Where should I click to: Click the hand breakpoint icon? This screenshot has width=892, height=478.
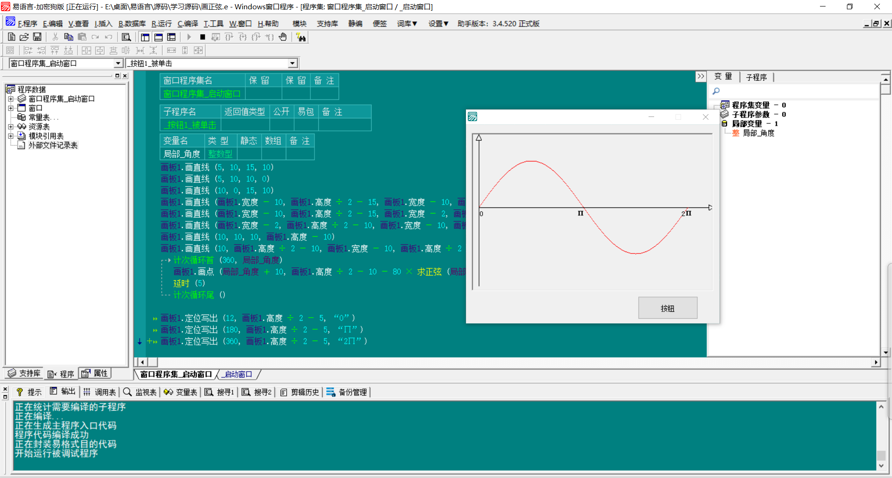click(283, 37)
